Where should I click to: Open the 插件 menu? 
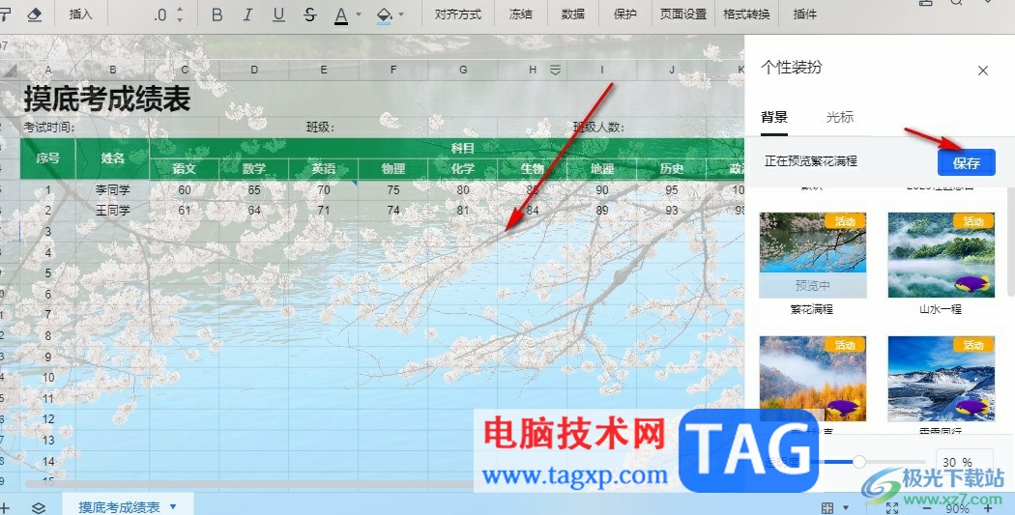coord(804,14)
